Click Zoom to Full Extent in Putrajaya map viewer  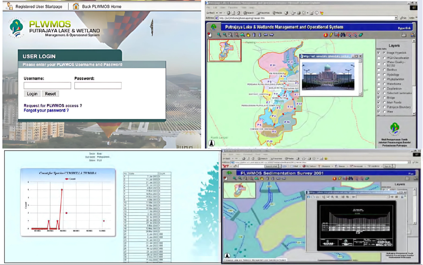coord(231,35)
